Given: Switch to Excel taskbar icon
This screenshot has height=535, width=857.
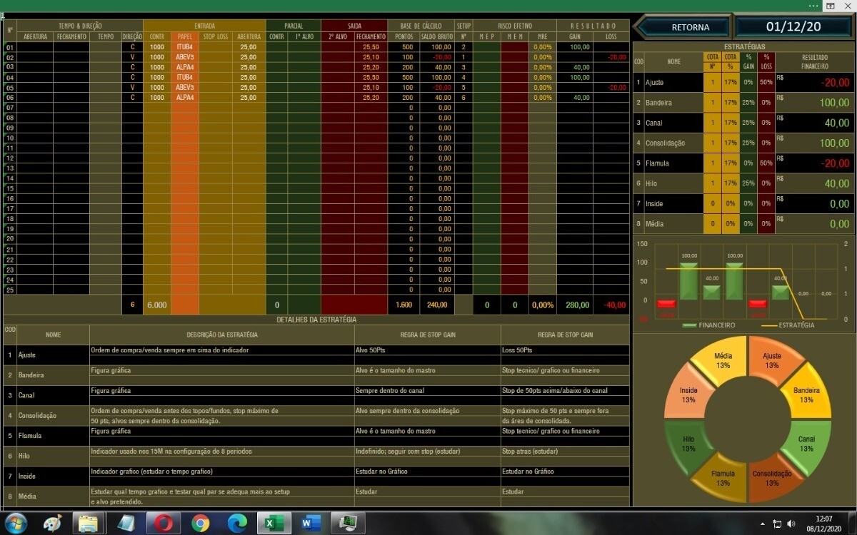Looking at the screenshot, I should pos(274,523).
